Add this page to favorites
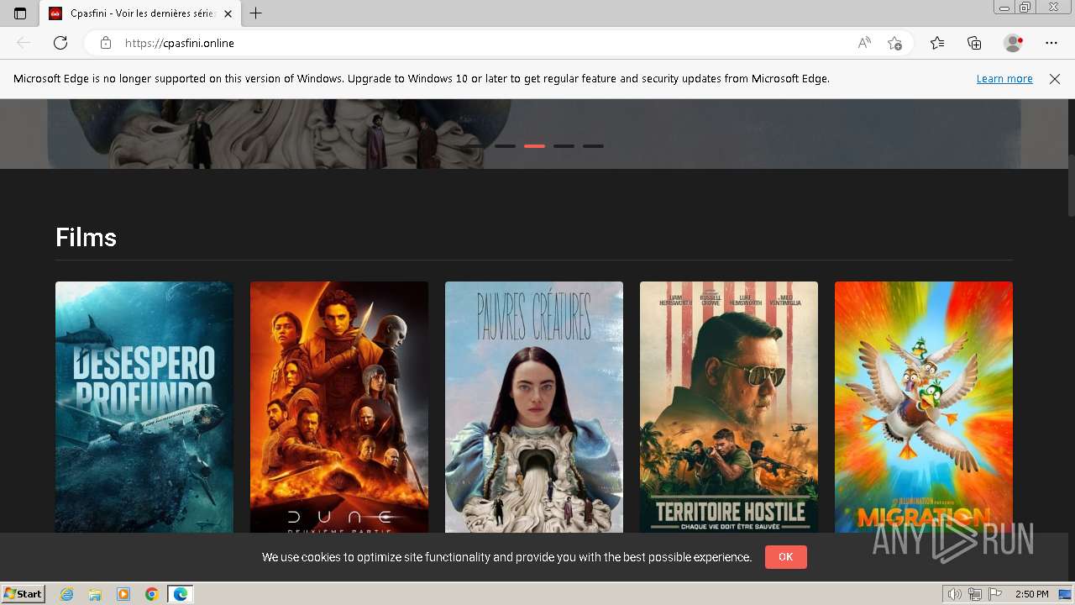The width and height of the screenshot is (1075, 605). pyautogui.click(x=894, y=43)
